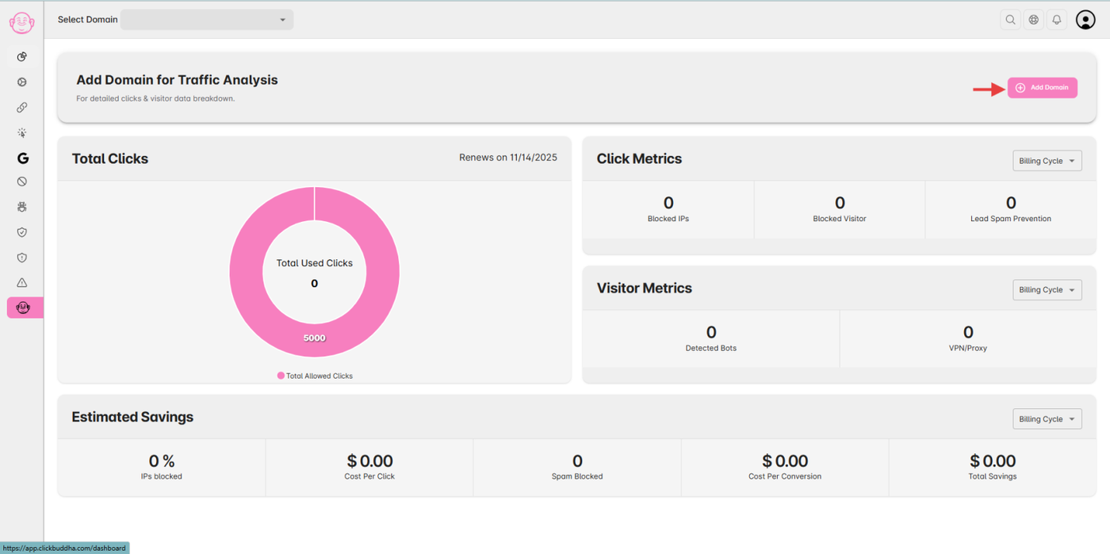
Task: Click the link chain sidebar icon
Action: pos(22,107)
